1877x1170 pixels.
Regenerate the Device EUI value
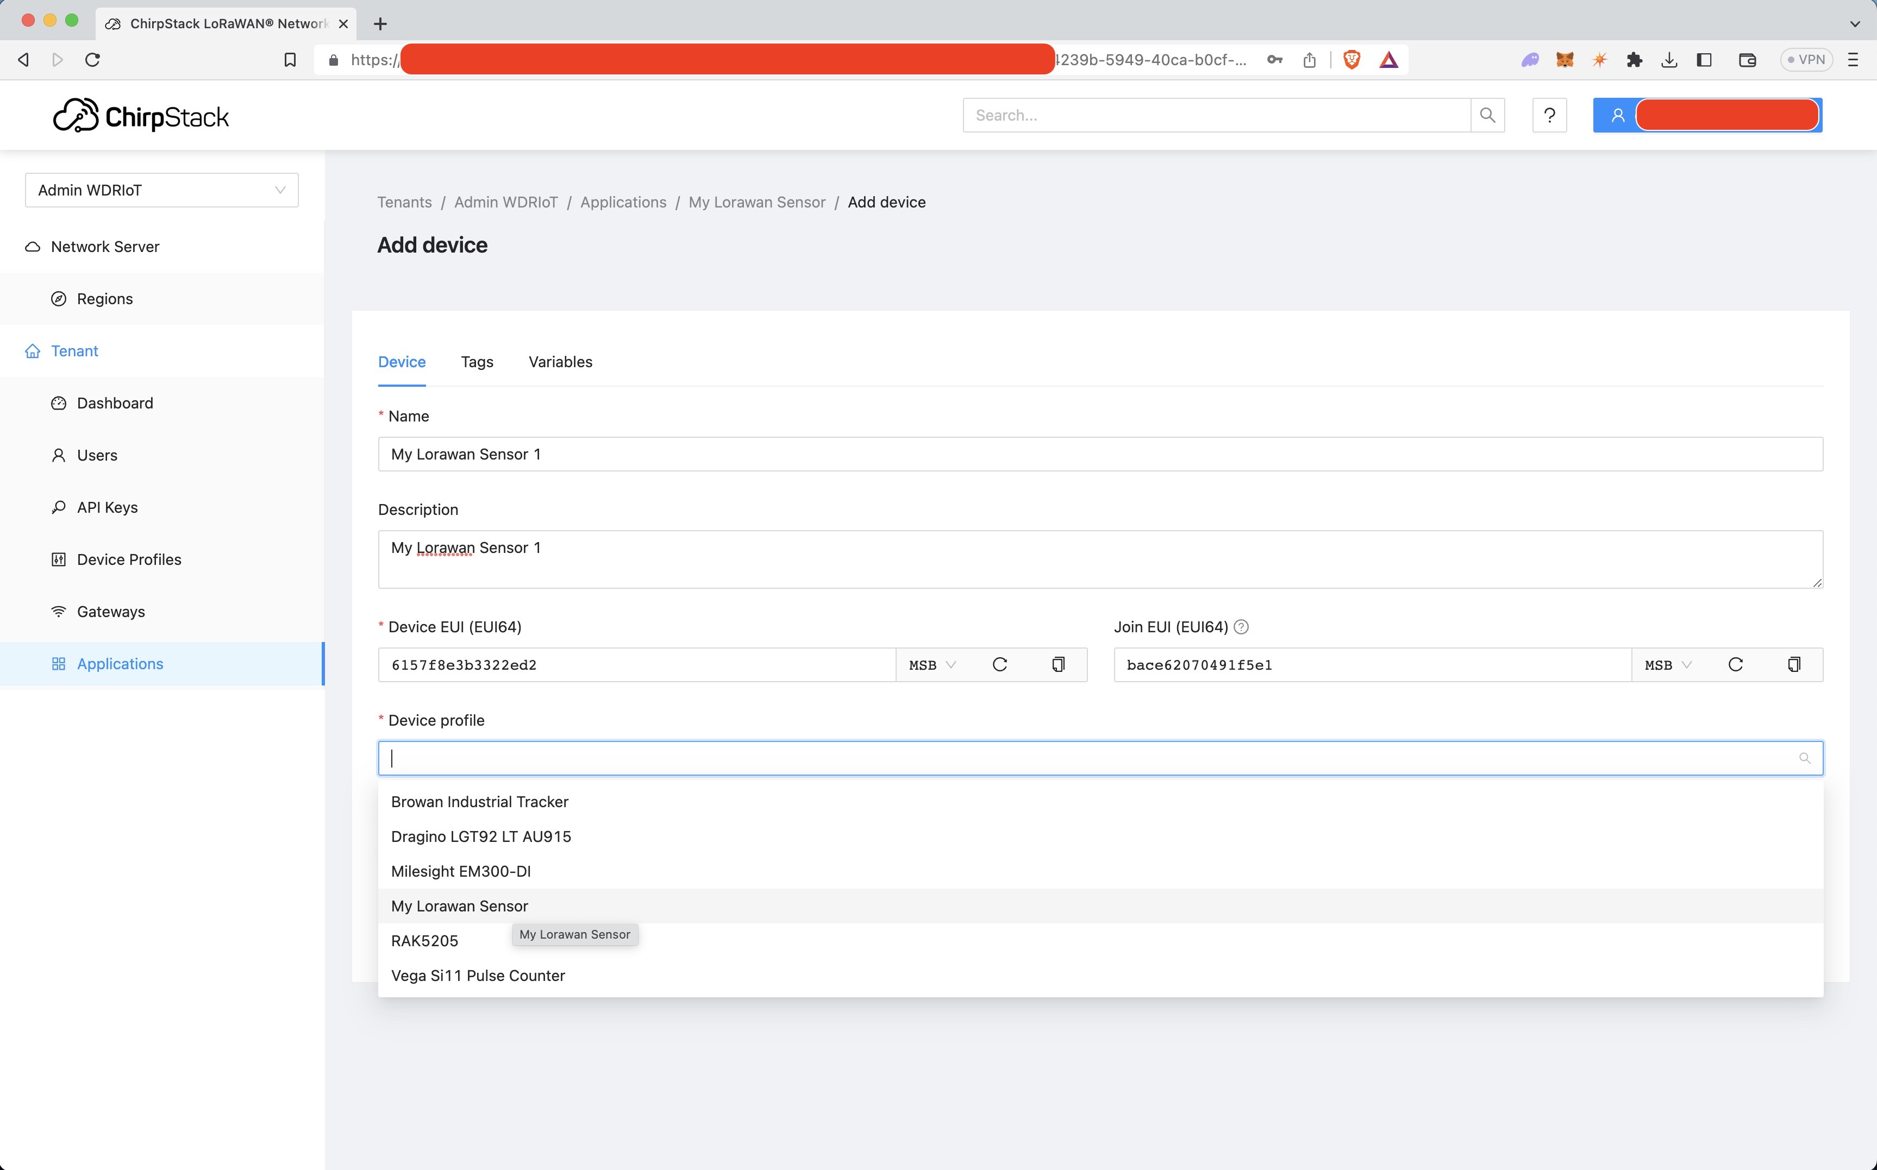[x=999, y=665]
